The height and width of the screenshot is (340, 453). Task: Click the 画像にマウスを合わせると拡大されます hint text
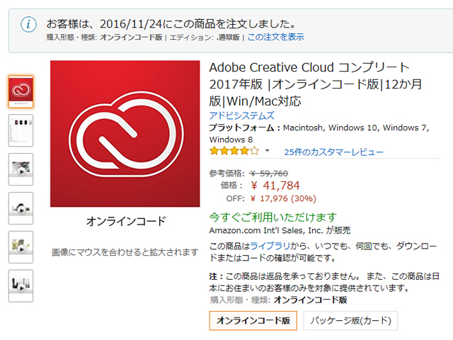click(x=125, y=252)
